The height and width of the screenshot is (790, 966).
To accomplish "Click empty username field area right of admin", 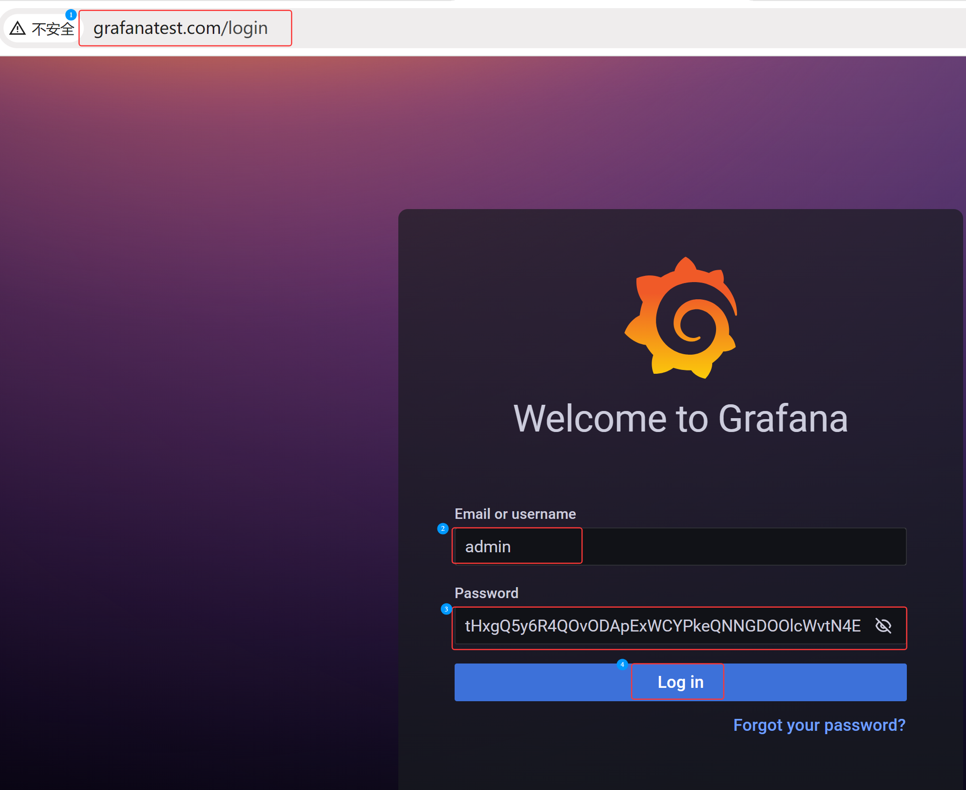I will point(744,547).
